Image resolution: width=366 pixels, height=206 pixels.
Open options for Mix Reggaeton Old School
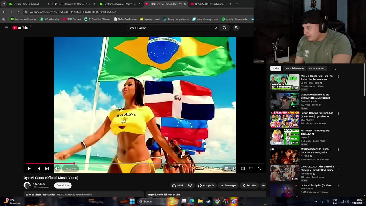[338, 150]
